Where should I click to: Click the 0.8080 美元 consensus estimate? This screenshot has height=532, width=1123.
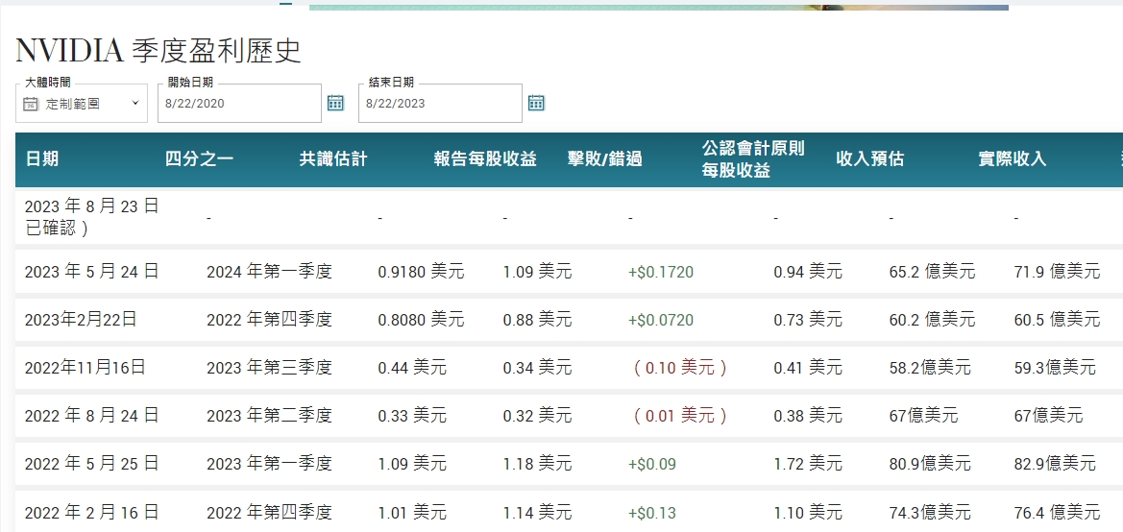pyautogui.click(x=421, y=320)
